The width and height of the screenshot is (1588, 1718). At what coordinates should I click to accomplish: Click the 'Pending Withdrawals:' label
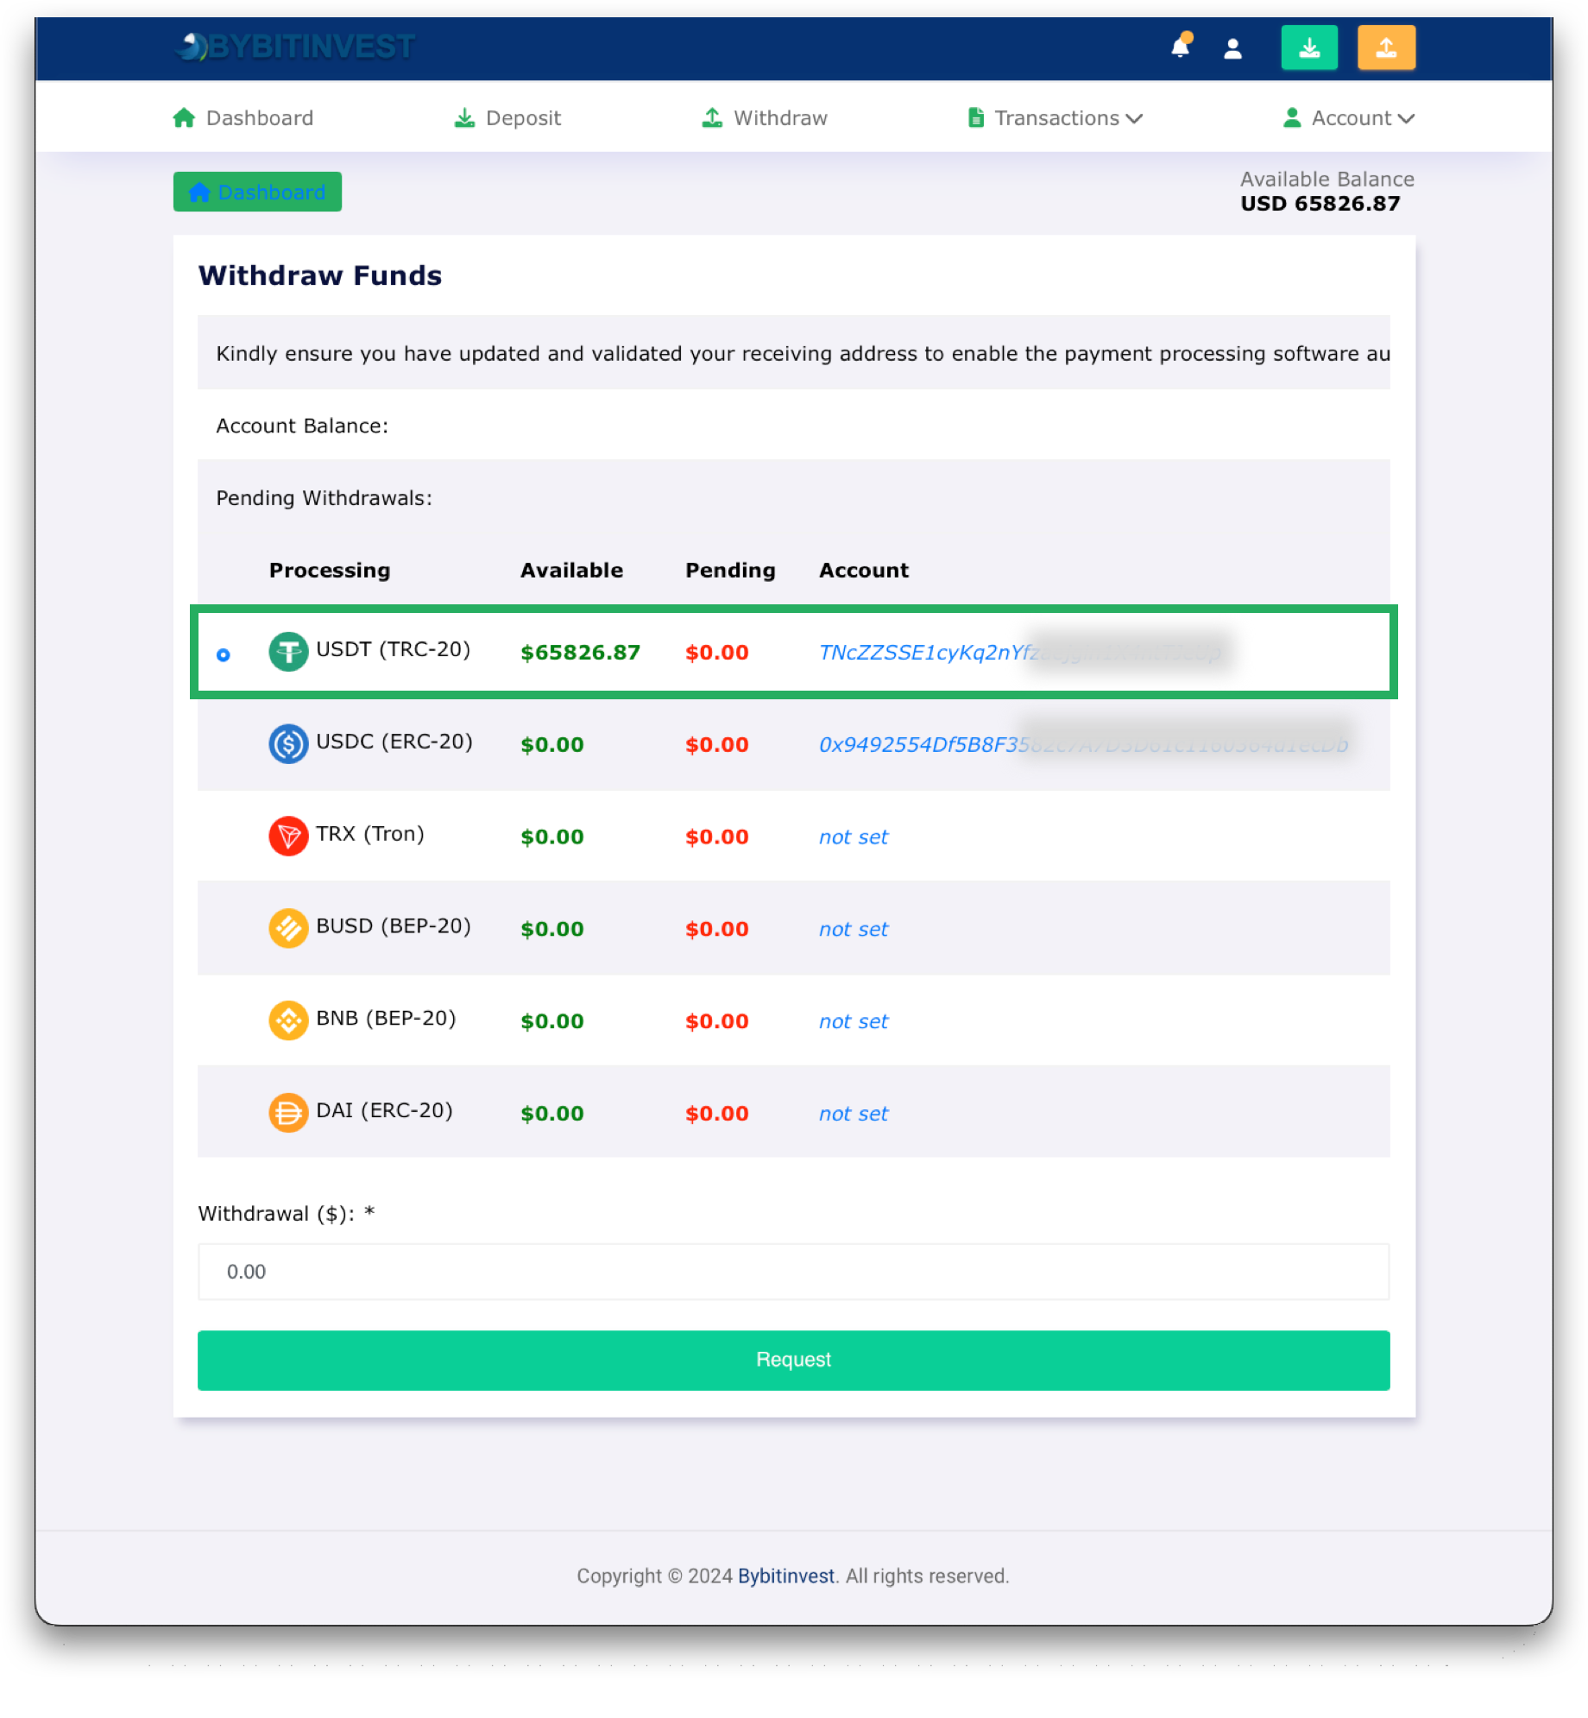point(324,498)
